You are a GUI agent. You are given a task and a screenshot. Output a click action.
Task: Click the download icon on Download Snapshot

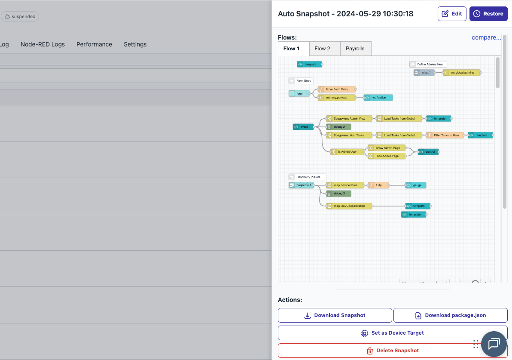pos(307,315)
